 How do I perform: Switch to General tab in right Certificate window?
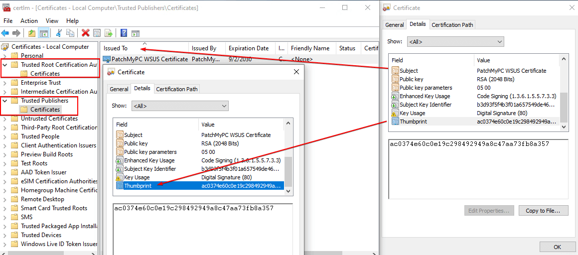[395, 25]
